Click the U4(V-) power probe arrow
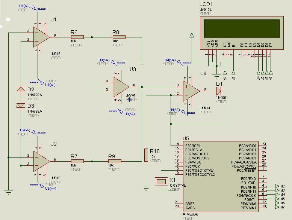 coord(184,112)
